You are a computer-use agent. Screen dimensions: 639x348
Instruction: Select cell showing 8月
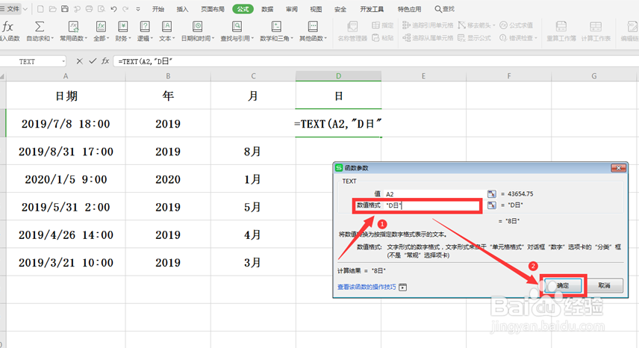coord(253,152)
